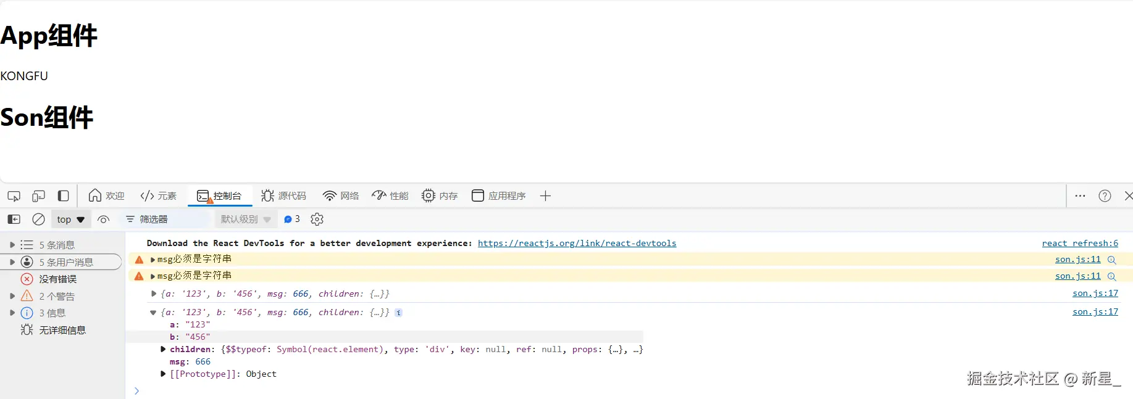This screenshot has width=1133, height=399.
Task: Open the 默认级别 log level dropdown
Action: tap(246, 220)
